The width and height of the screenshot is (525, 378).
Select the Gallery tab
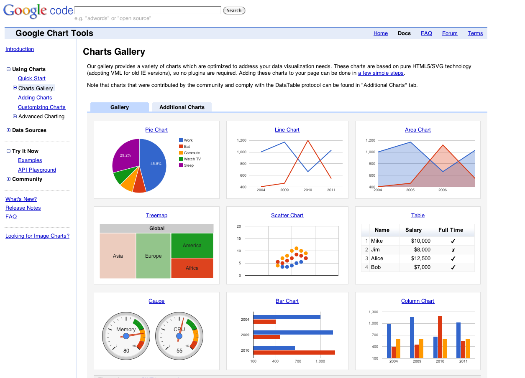[x=119, y=107]
